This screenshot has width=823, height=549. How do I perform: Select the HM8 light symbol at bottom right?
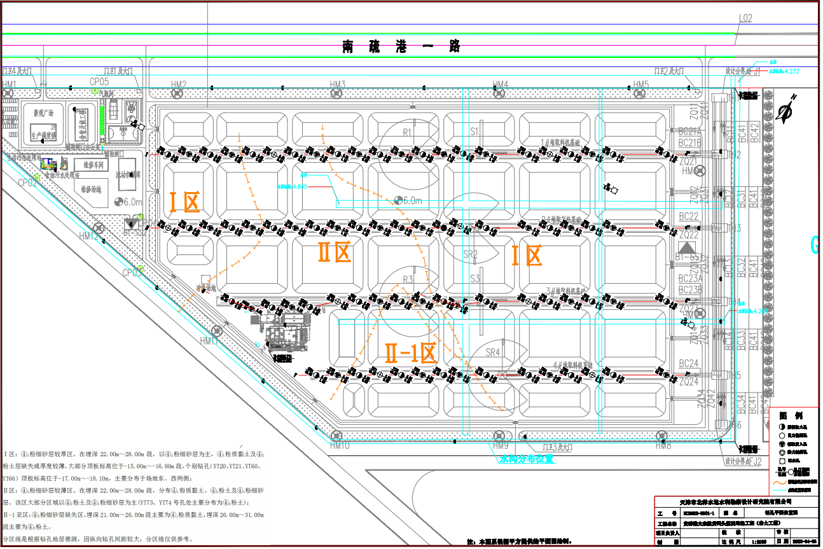(663, 436)
